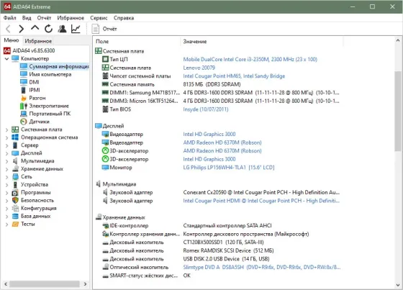Open the Mobile DualCore Intel Core i3-2350M link
Screen dimensions: 403x290
pos(250,60)
